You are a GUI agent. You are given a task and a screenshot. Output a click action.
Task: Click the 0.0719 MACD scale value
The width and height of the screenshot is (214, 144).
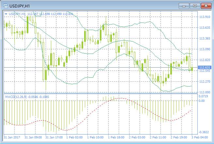[203, 96]
